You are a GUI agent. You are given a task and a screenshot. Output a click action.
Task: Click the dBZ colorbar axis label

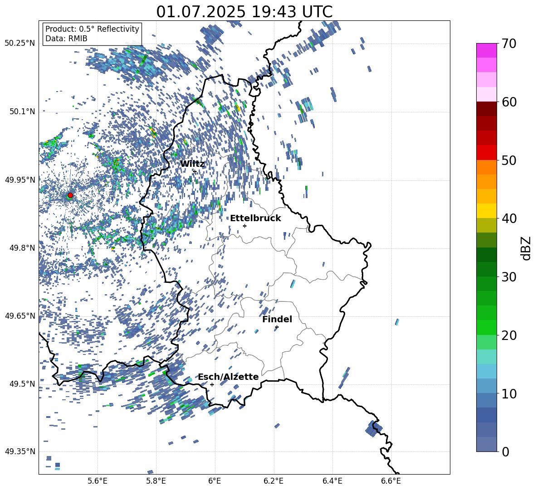(527, 248)
